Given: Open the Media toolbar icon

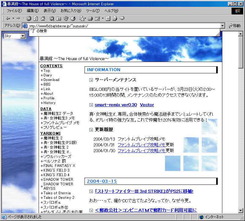Looking at the screenshot, I should click(66, 18).
